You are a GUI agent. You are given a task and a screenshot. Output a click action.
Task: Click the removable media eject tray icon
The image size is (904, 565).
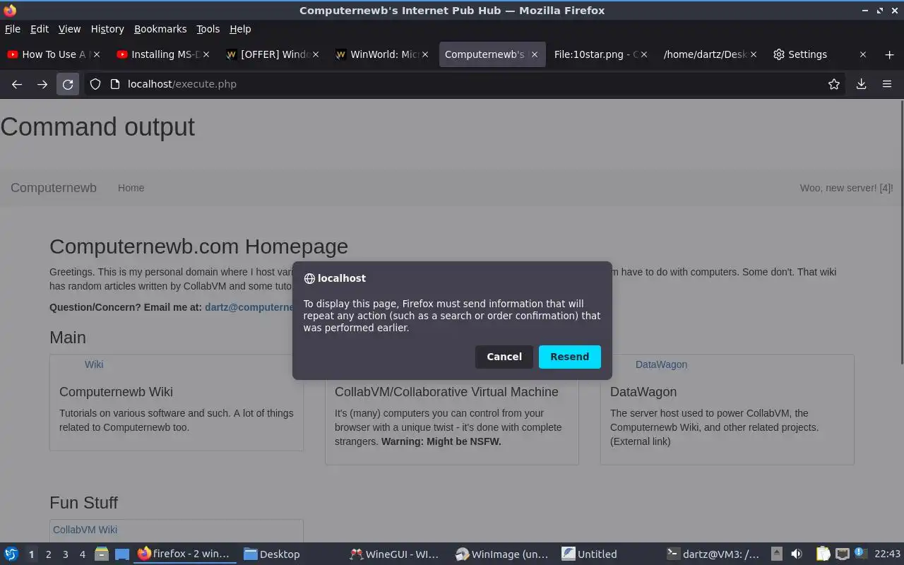click(776, 554)
